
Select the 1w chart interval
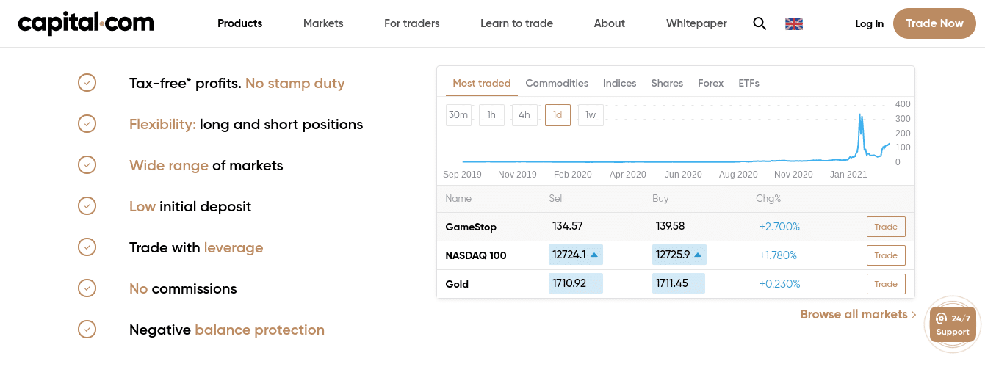[591, 115]
